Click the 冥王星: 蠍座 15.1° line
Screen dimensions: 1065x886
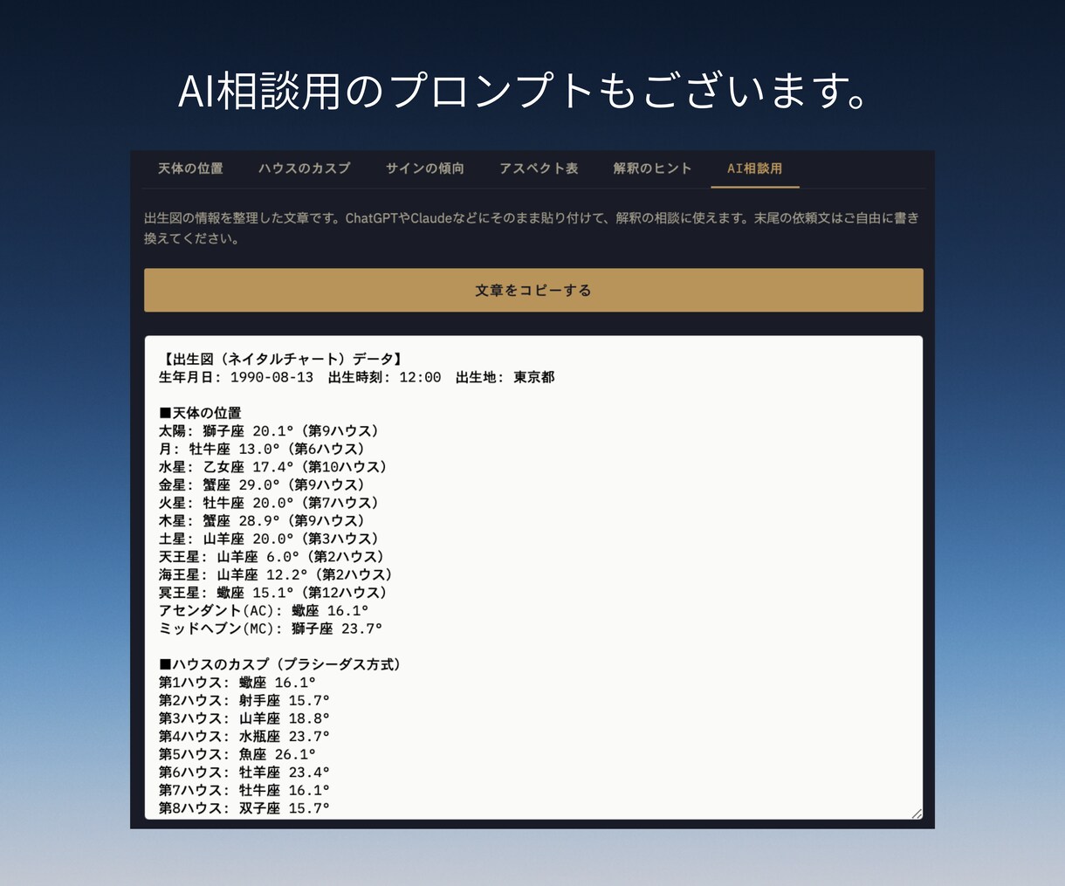tap(274, 592)
